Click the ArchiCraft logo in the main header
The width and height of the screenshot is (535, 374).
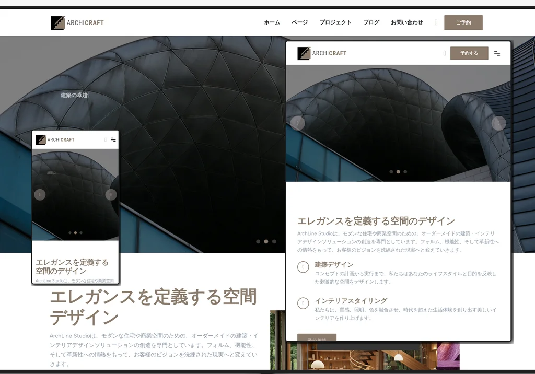tap(76, 22)
